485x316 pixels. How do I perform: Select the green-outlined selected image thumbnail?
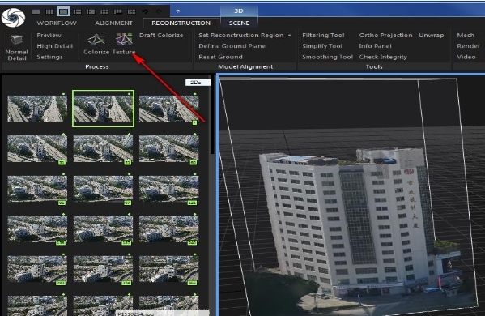[x=103, y=109]
